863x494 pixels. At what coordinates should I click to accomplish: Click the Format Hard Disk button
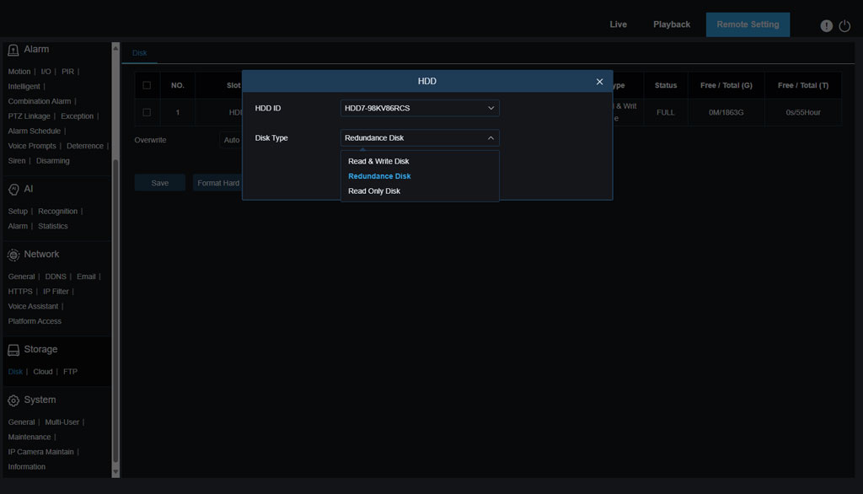pos(217,181)
